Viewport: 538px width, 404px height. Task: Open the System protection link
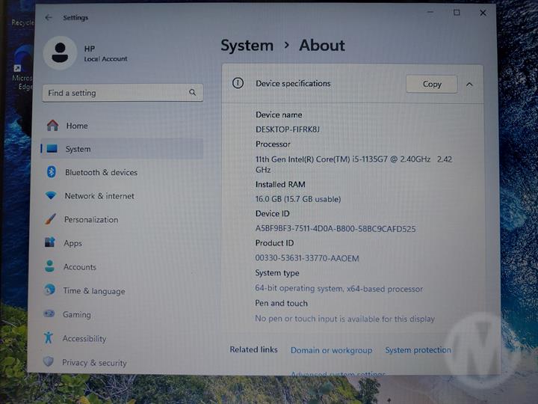[x=418, y=350]
